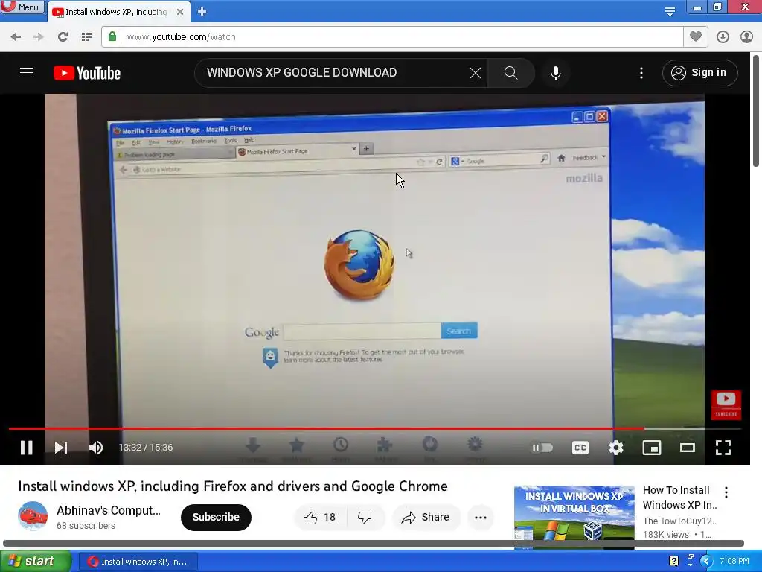Start voice search with microphone
Screen dimensions: 762x572
click(556, 73)
